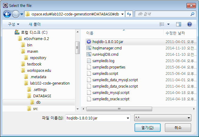The image size is (199, 137).
Task: Sort by 수정한 날짜 column header
Action: click(175, 33)
